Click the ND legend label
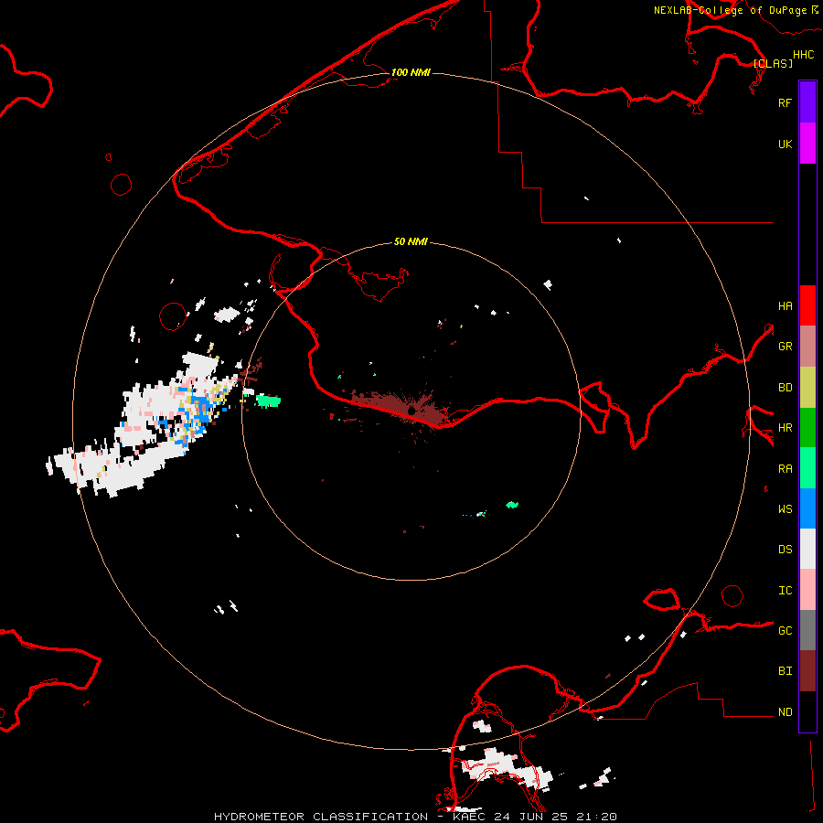 point(786,712)
